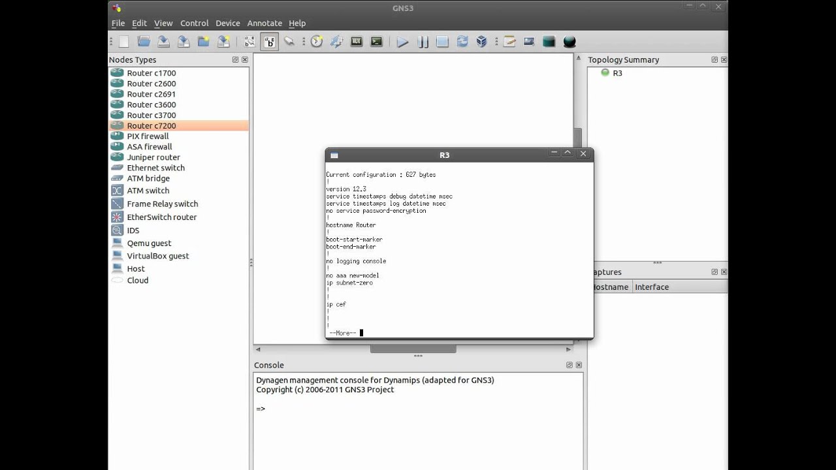Click the workspace horizontal scrollbar handle
The height and width of the screenshot is (470, 836).
coord(413,349)
